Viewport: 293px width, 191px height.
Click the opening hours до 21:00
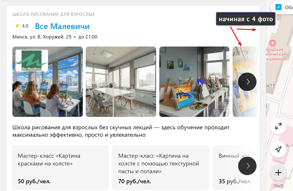(x=88, y=37)
